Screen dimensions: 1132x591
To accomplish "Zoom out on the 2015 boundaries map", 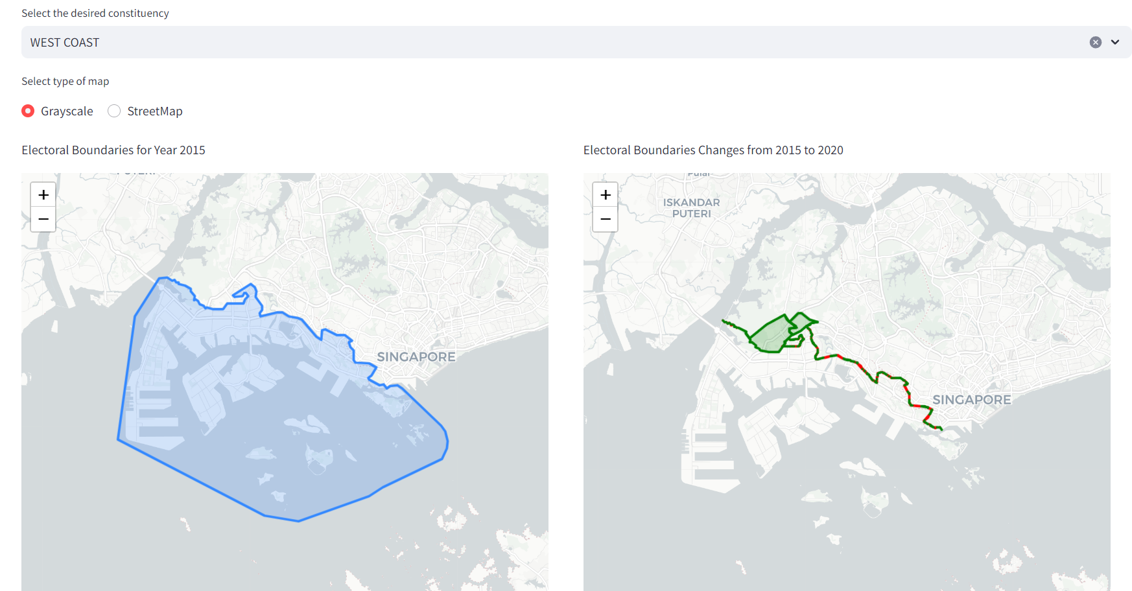I will click(43, 219).
